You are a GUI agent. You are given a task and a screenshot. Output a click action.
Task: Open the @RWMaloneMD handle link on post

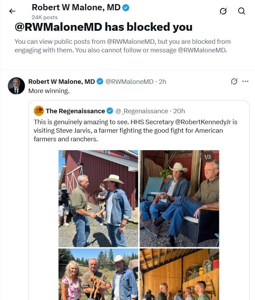click(129, 81)
